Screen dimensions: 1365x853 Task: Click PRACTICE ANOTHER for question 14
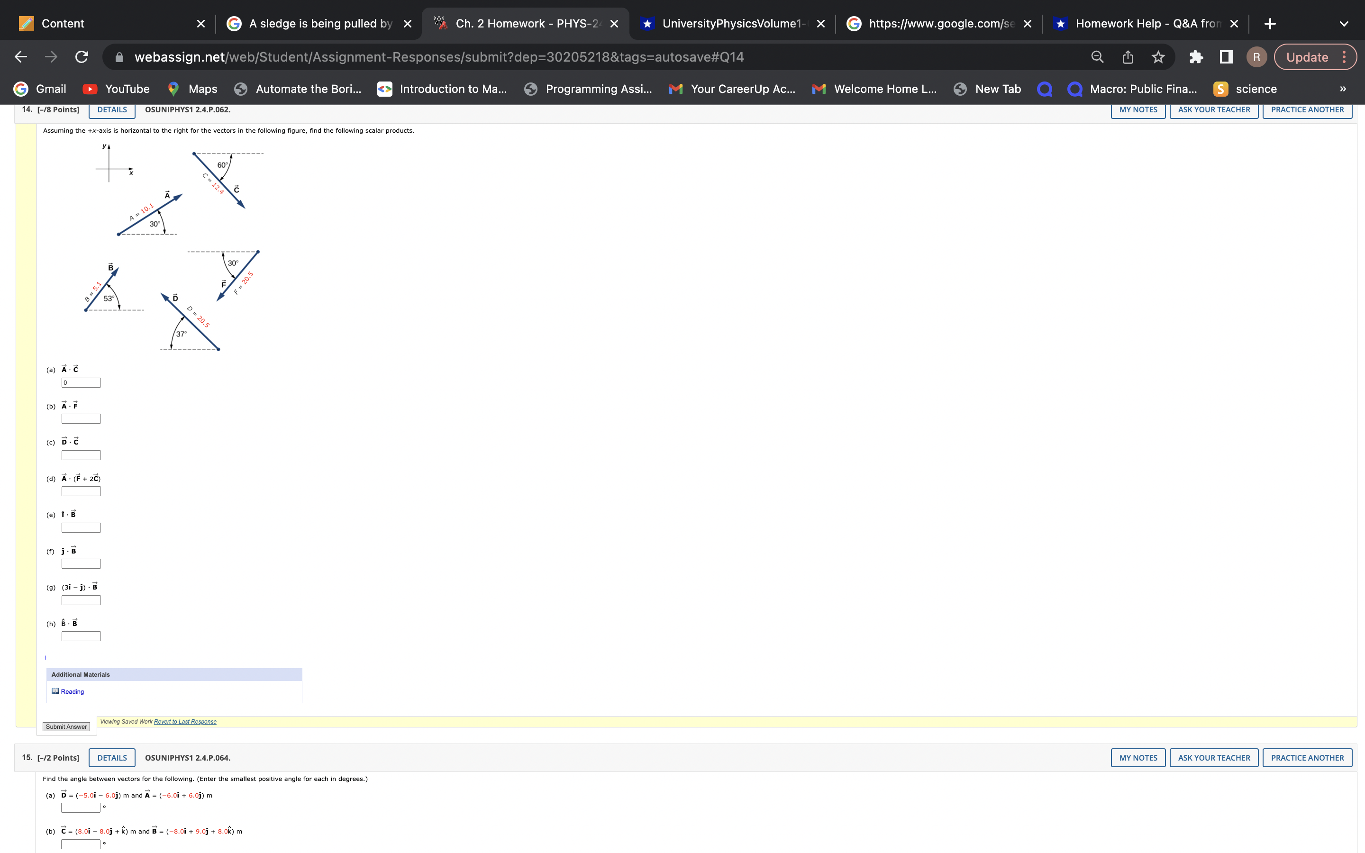click(1307, 109)
